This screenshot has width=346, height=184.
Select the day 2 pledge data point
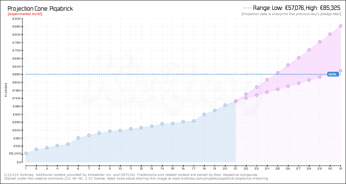(x=36, y=149)
